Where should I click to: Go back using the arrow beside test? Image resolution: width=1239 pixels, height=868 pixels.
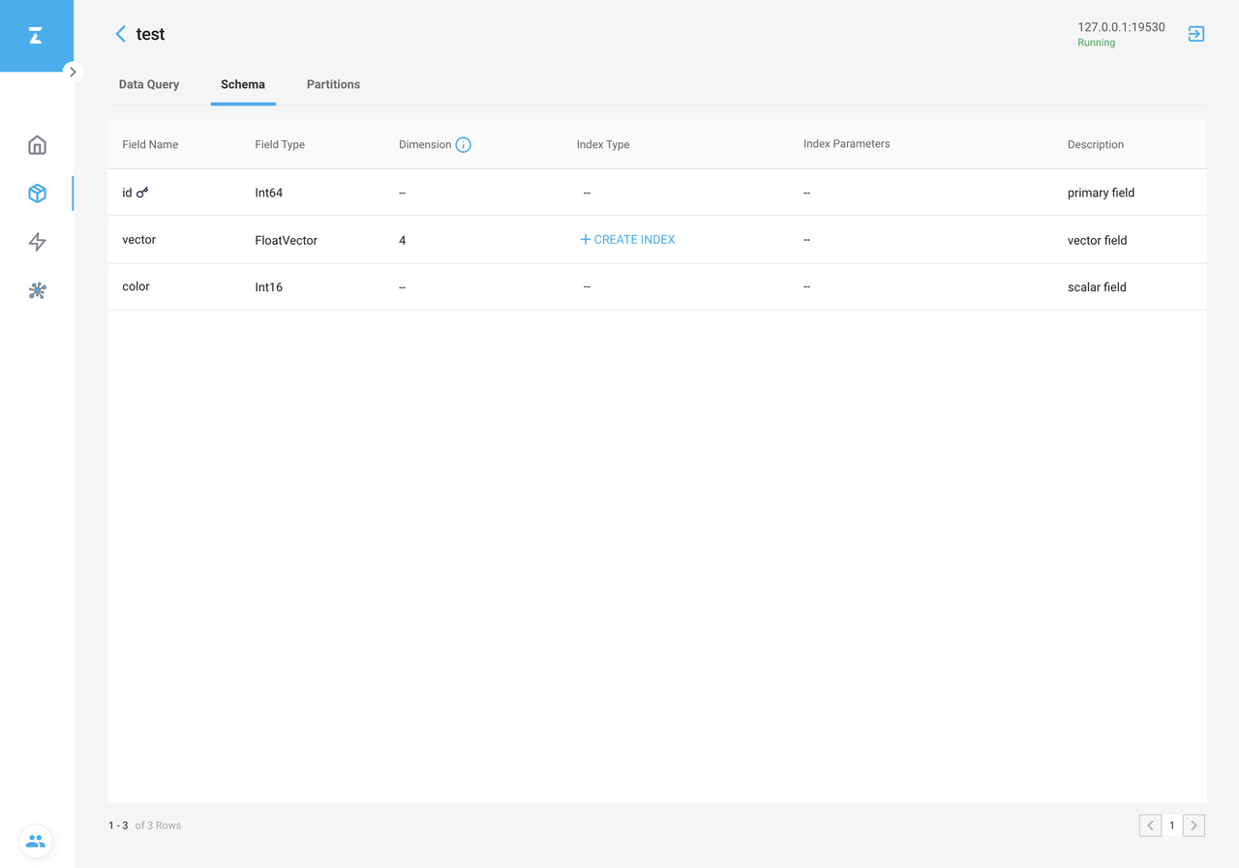point(120,34)
